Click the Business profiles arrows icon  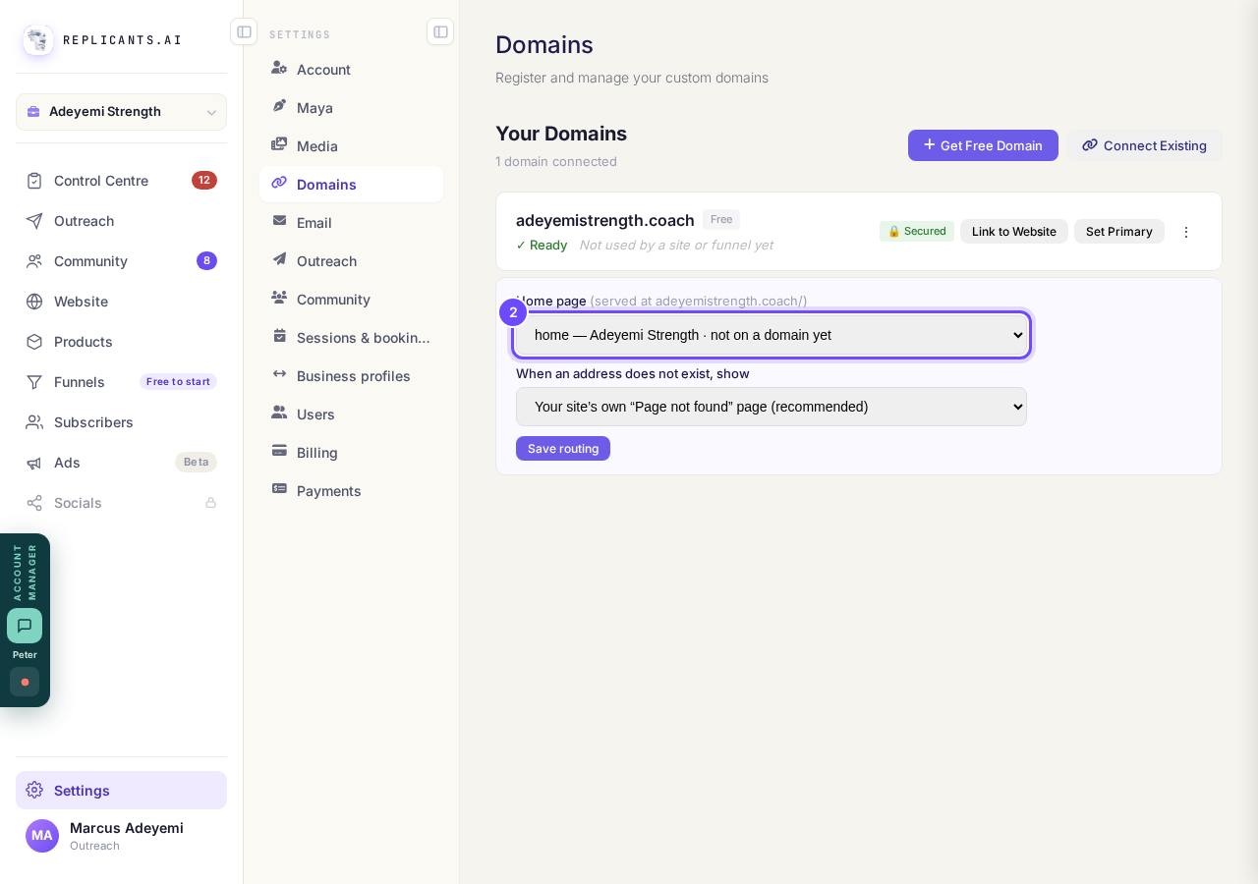click(x=279, y=374)
